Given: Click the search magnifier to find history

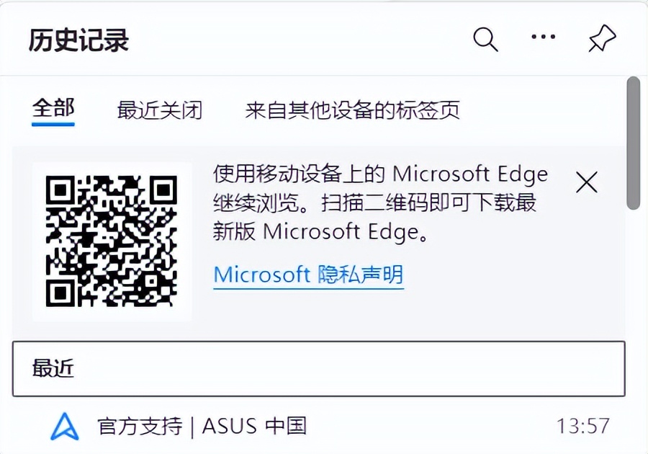Looking at the screenshot, I should pyautogui.click(x=485, y=37).
